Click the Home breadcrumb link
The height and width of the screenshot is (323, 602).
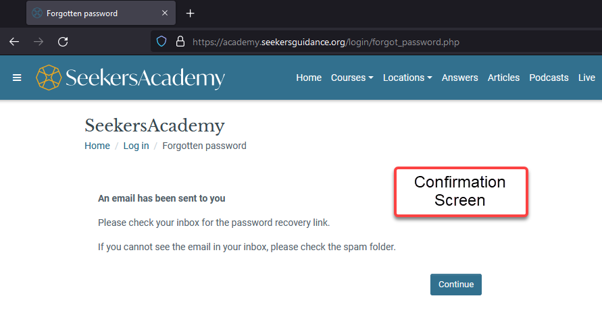[97, 146]
